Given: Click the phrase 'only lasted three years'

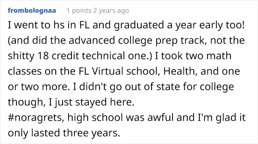Looking at the screenshot, I should click(x=64, y=133).
